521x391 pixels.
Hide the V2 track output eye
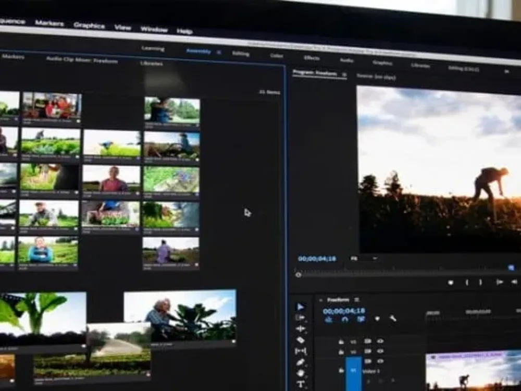[380, 351]
